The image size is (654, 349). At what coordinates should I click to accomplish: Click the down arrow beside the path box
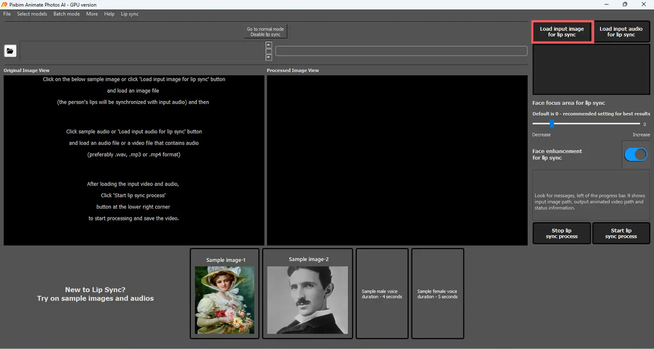tap(269, 58)
